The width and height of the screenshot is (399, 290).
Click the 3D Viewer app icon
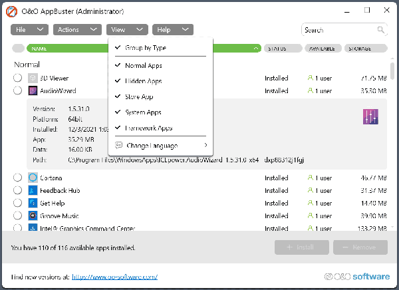[33, 78]
